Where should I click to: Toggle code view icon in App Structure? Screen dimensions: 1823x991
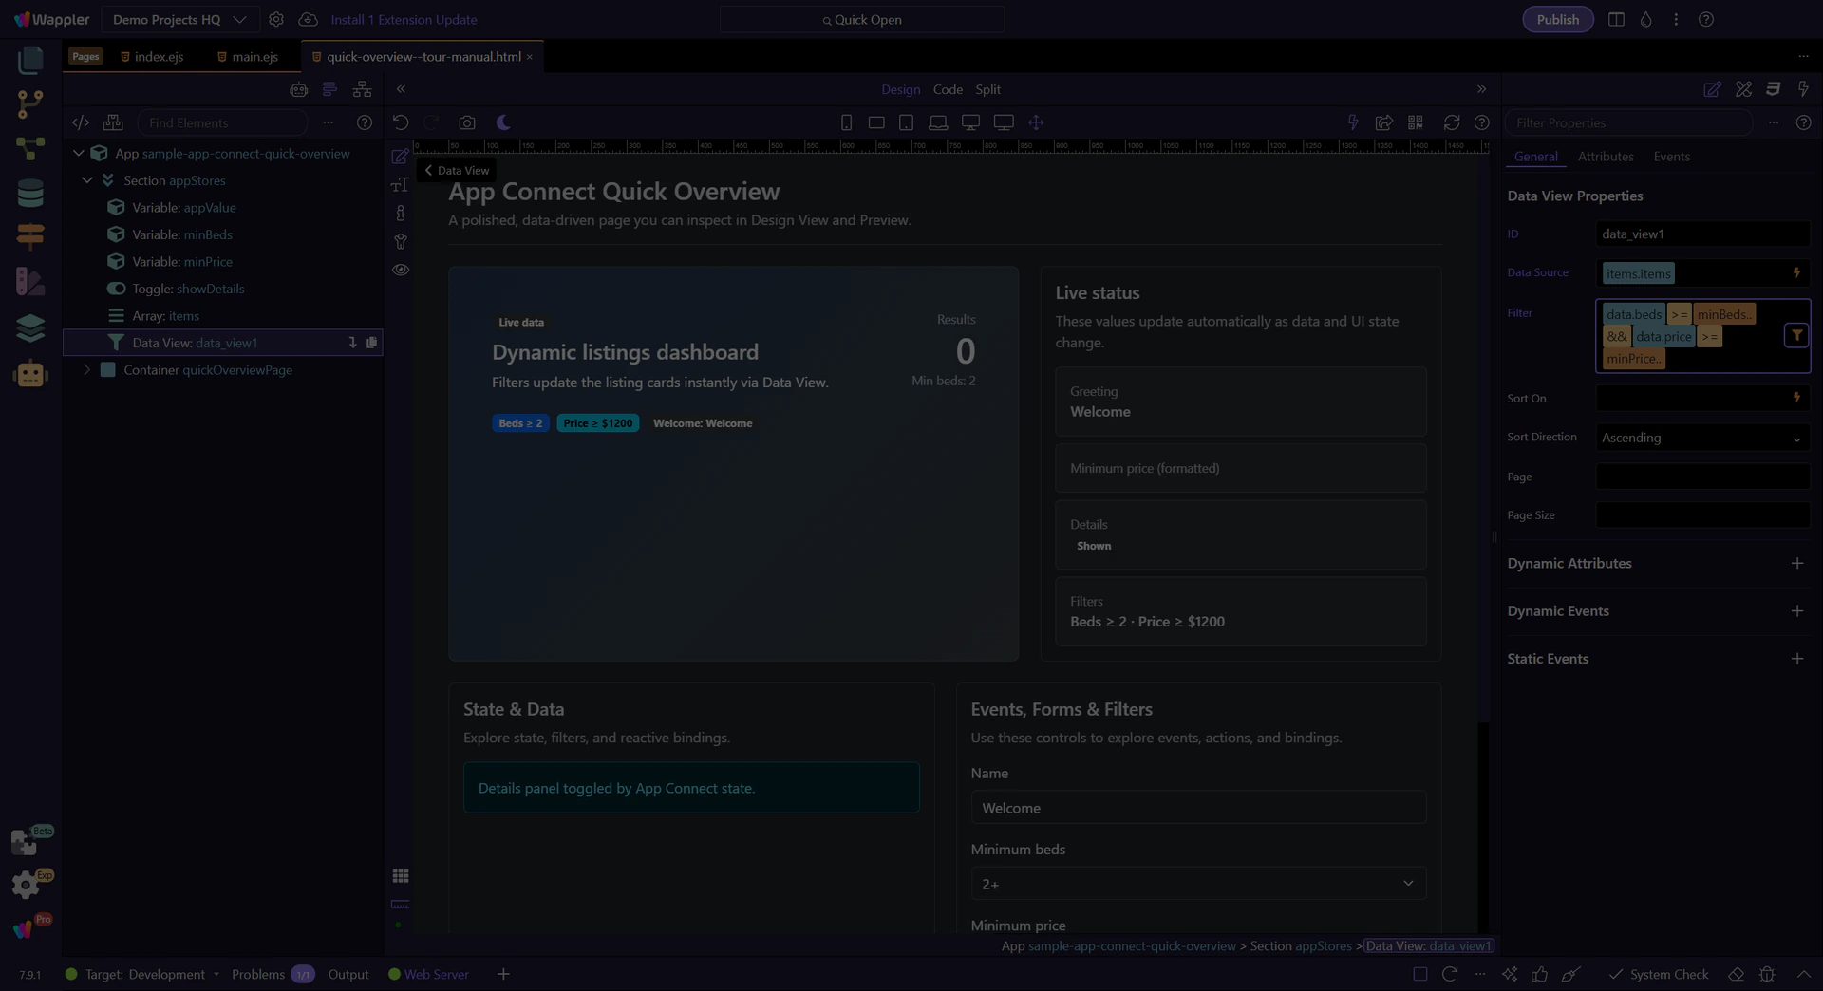81,122
